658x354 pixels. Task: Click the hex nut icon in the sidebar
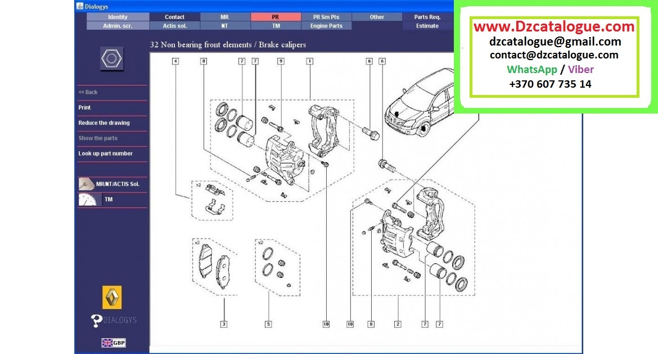[x=111, y=58]
